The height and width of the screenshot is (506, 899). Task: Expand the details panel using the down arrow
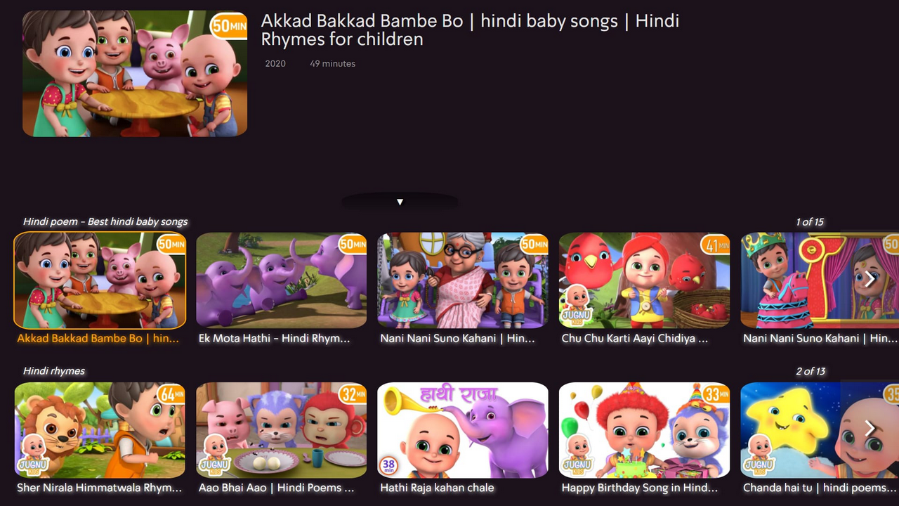(x=400, y=202)
